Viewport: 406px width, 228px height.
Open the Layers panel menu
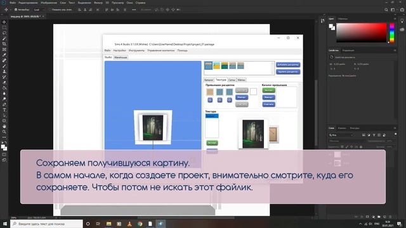point(395,128)
